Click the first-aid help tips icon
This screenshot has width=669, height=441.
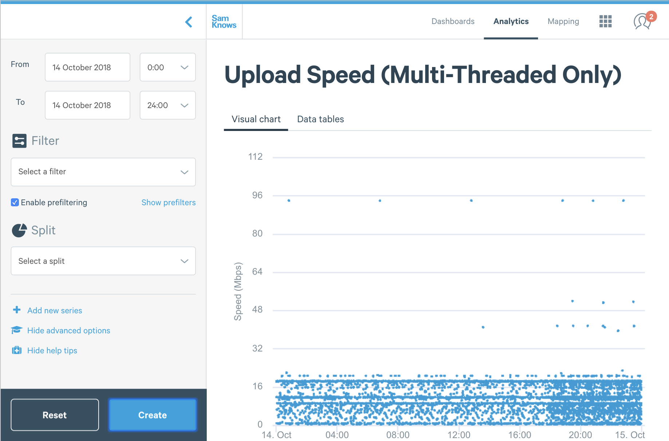pyautogui.click(x=17, y=350)
